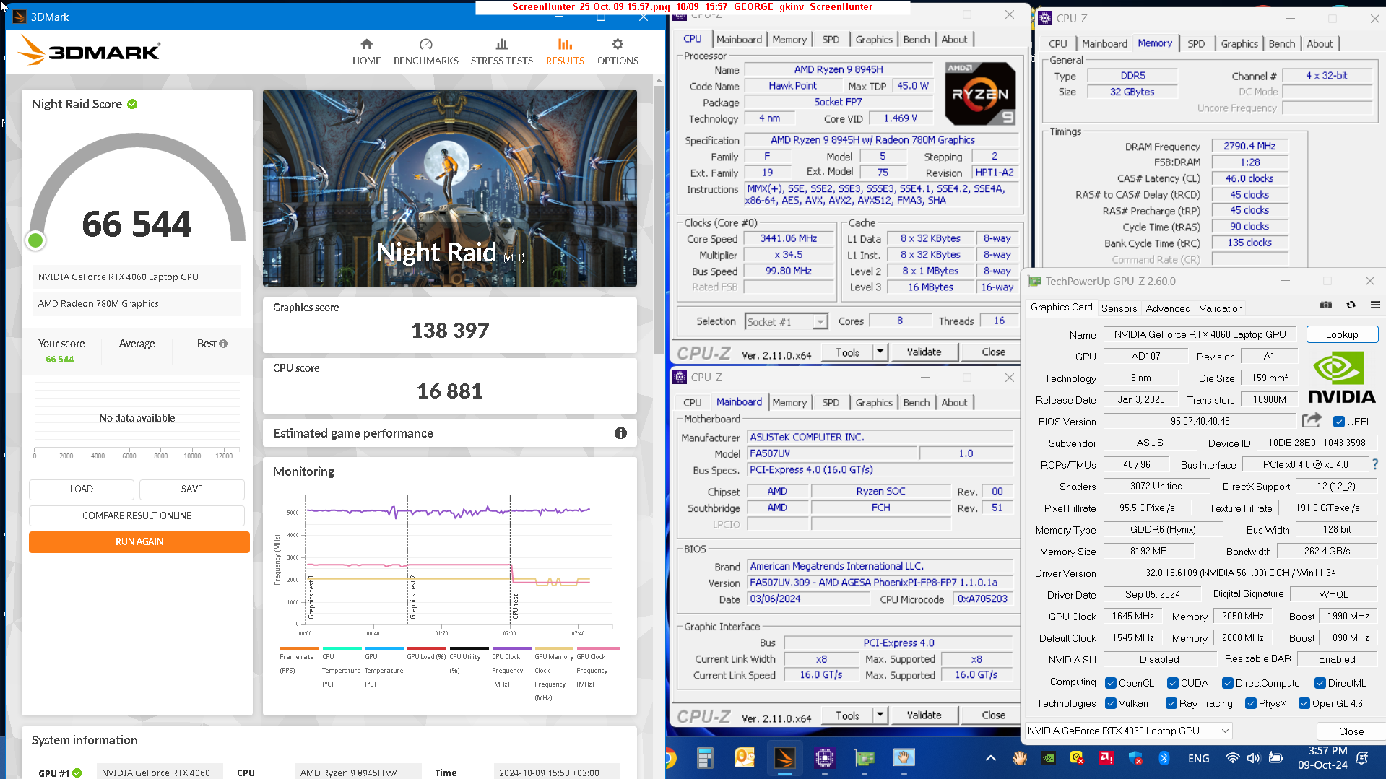Toggle the OpenGL 4.6 checkbox
Viewport: 1386px width, 779px height.
point(1304,703)
